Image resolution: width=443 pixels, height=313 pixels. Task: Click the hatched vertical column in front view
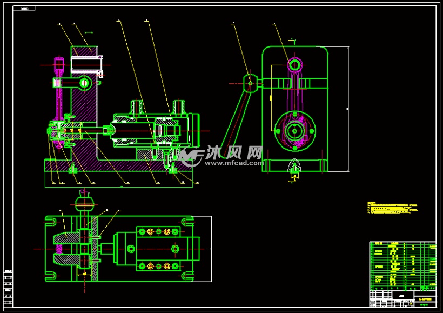click(x=84, y=108)
